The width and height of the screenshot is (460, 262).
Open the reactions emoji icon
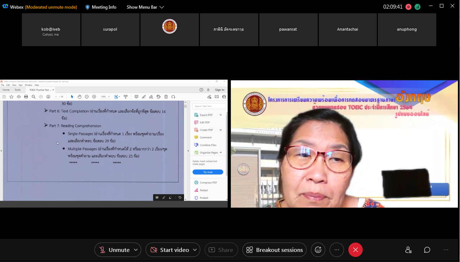[x=318, y=250]
